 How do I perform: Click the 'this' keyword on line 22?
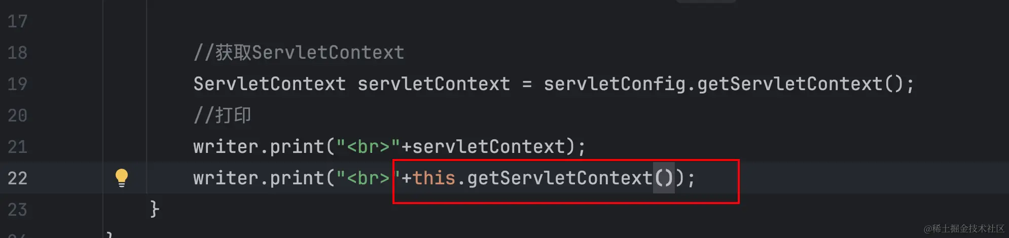(x=434, y=178)
